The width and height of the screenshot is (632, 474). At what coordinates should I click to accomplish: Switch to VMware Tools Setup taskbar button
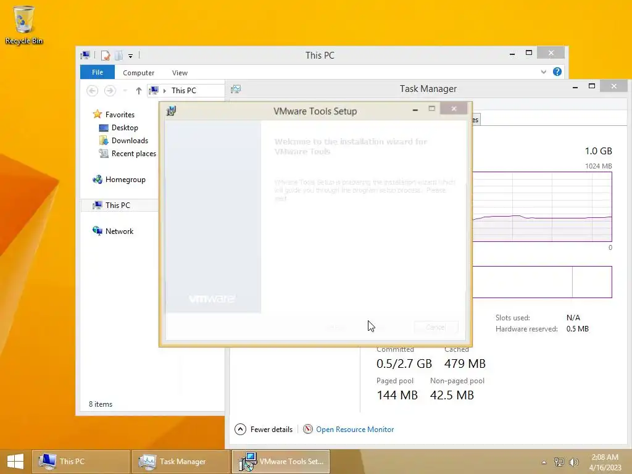pos(281,462)
